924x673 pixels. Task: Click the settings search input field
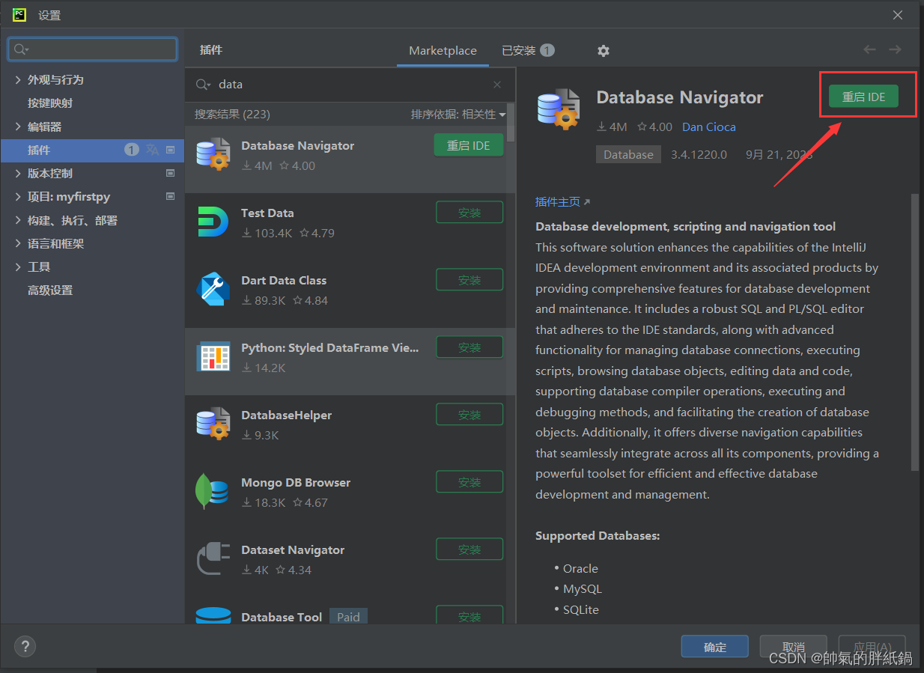click(x=93, y=49)
